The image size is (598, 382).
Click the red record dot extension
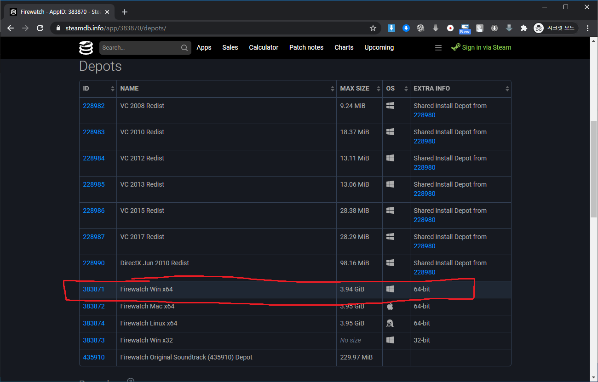pyautogui.click(x=450, y=28)
